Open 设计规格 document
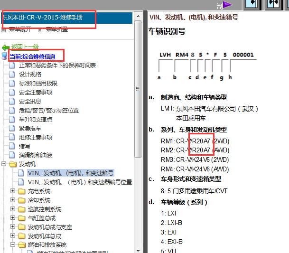 click(x=30, y=75)
